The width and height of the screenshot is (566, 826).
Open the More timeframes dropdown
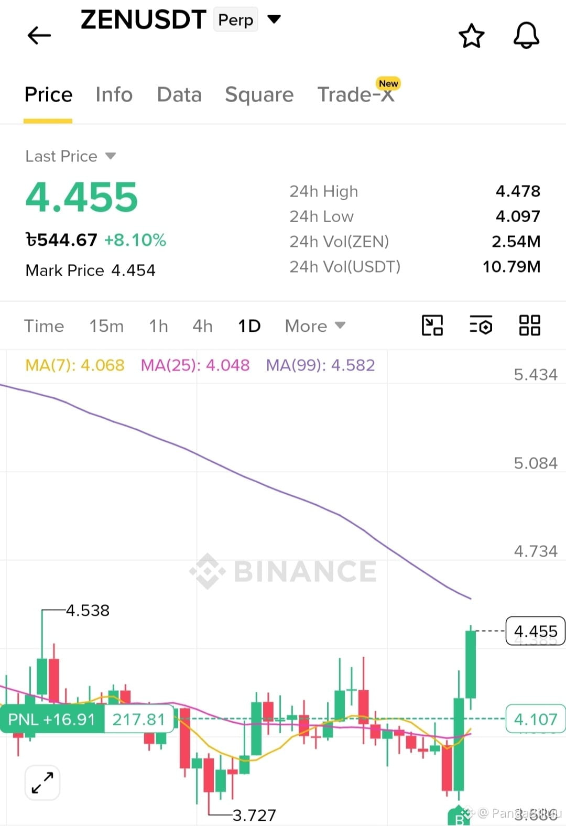click(315, 326)
